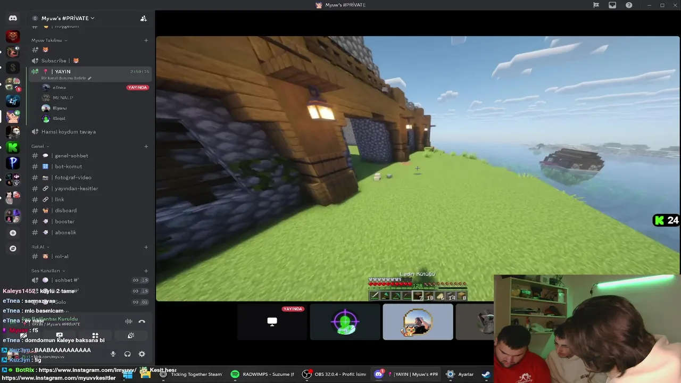
Task: Open Steam icon in taskbar
Action: [x=486, y=374]
